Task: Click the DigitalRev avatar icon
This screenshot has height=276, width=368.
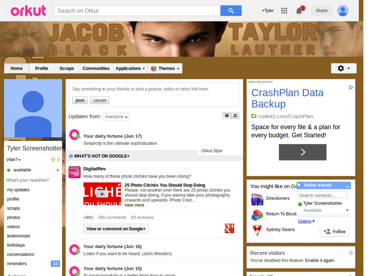Action: pyautogui.click(x=74, y=172)
